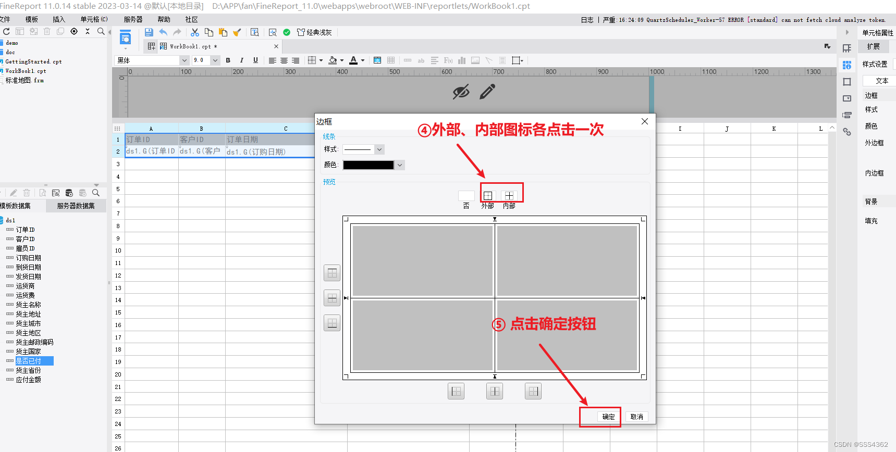Open the toolbar border style dropdown arrow
Image resolution: width=896 pixels, height=452 pixels.
(321, 60)
